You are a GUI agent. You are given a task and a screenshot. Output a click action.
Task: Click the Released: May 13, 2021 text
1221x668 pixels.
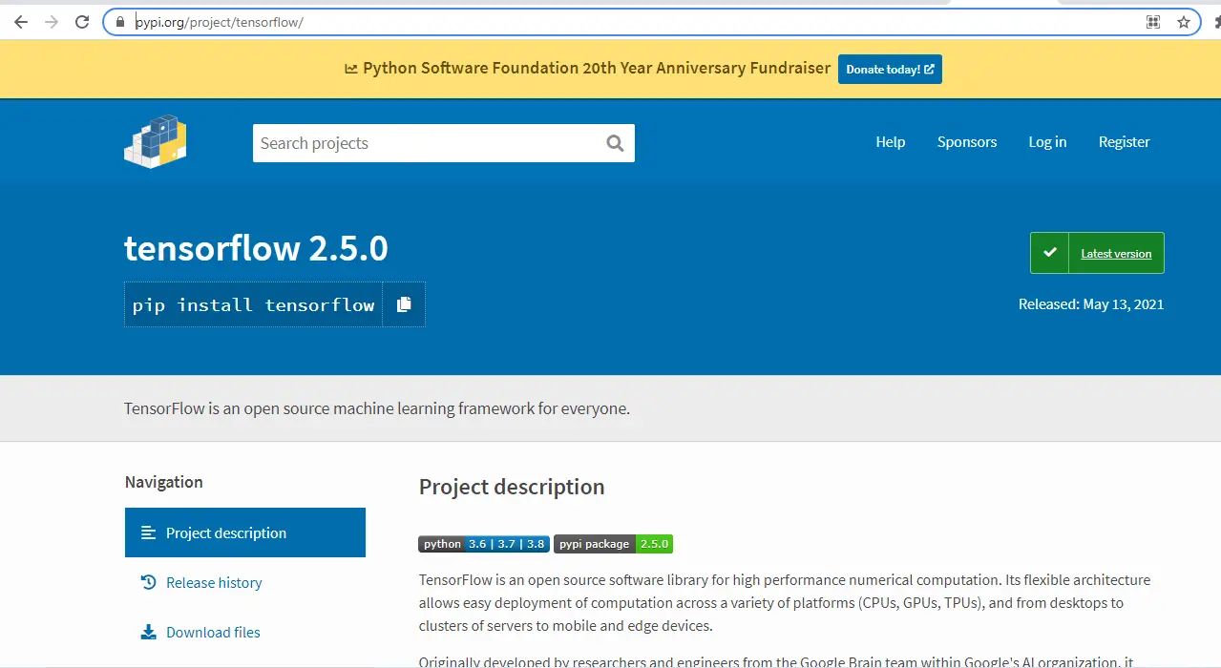[x=1091, y=304]
